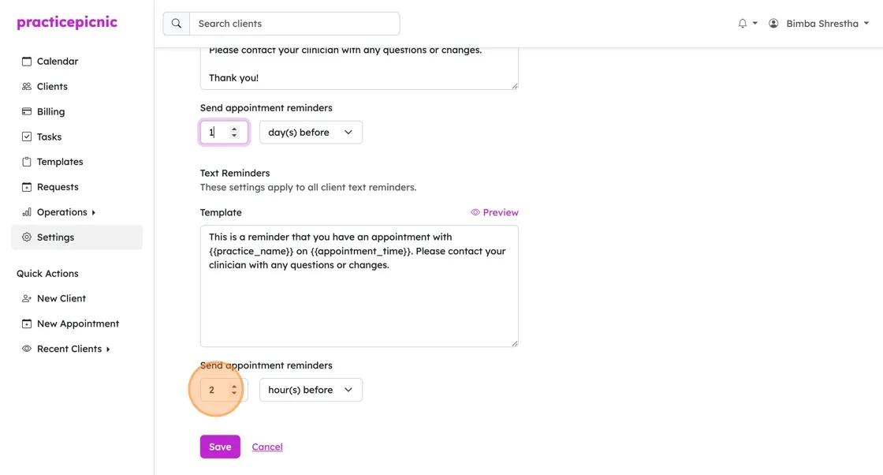Open Tasks via checkmark icon
This screenshot has height=475, width=883.
(27, 137)
